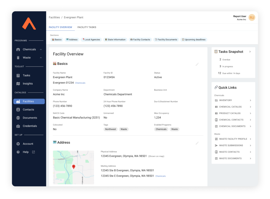Jump to Facility Documents section chip

[x=166, y=40]
